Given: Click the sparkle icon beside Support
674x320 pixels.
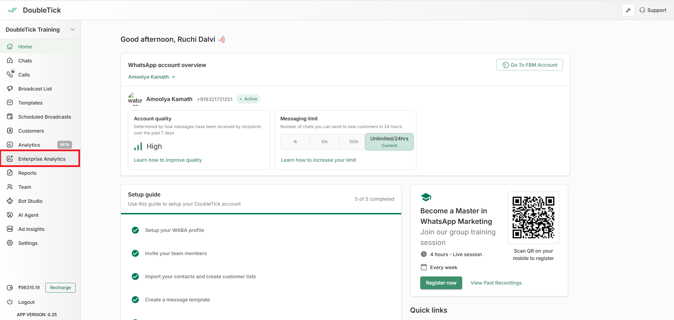Looking at the screenshot, I should pos(628,10).
